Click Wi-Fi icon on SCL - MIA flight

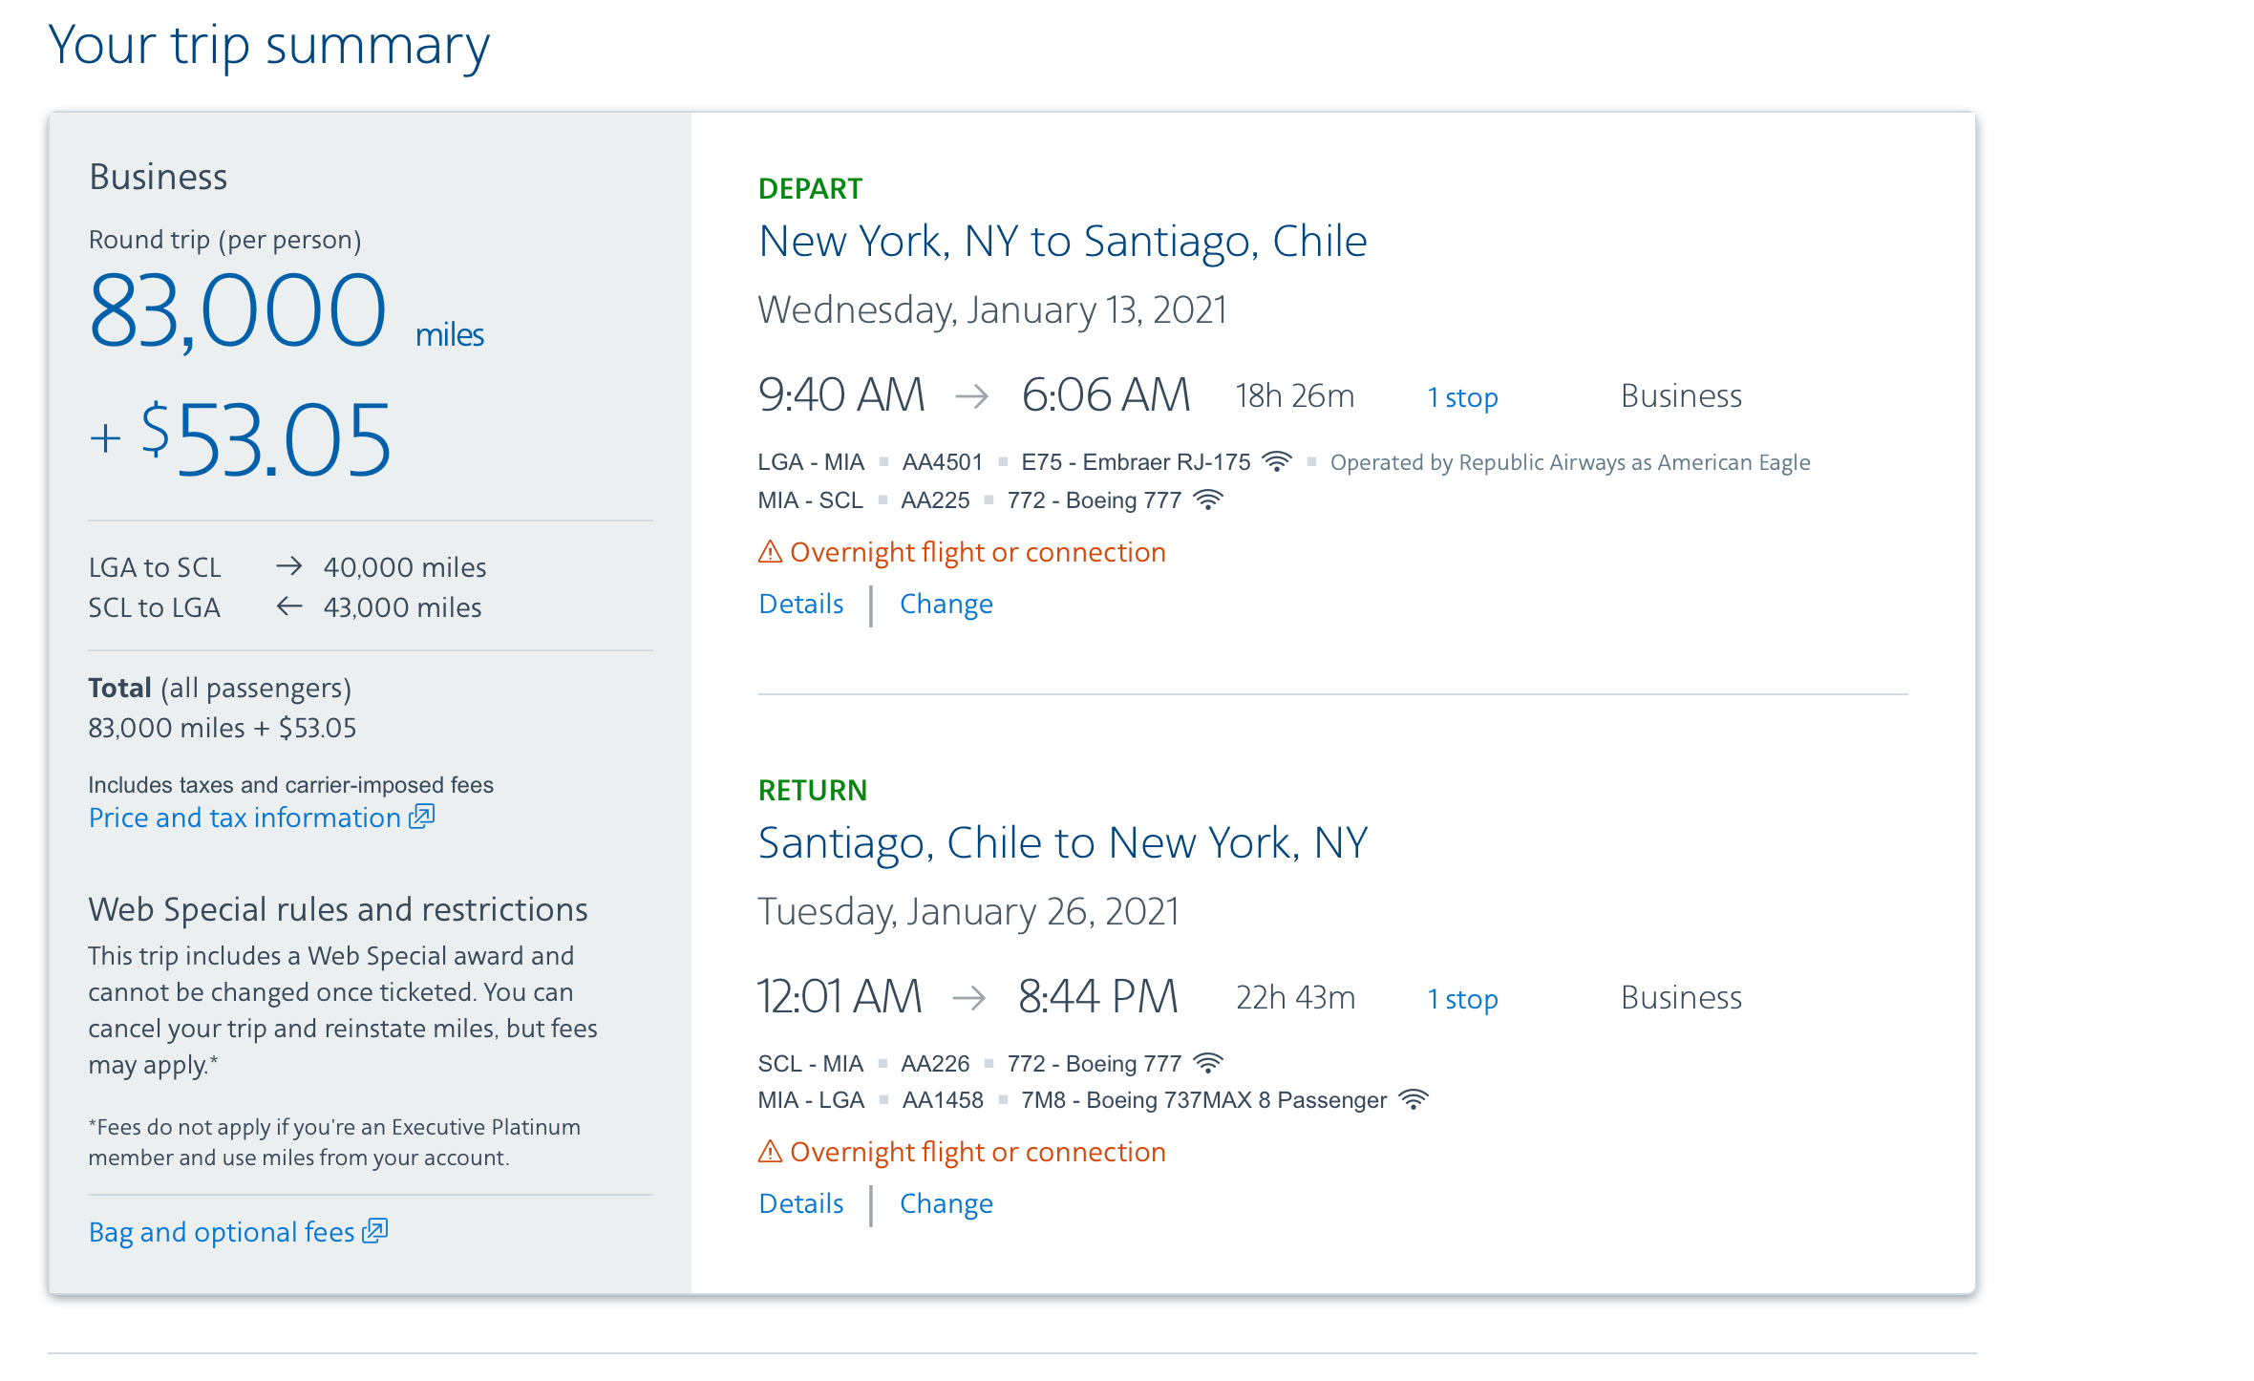1208,1063
